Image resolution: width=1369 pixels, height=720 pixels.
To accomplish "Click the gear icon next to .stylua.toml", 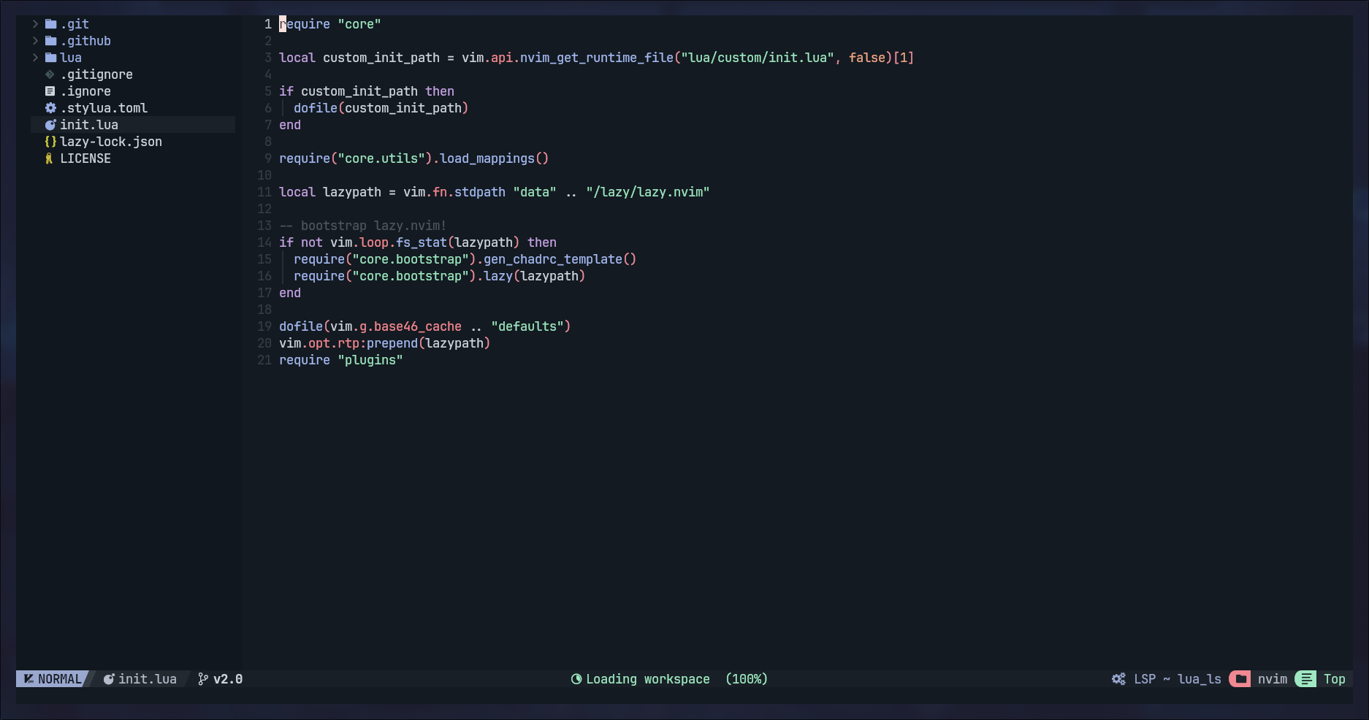I will click(50, 108).
